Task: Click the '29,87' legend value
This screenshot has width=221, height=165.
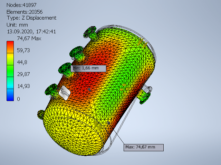Action: click(23, 74)
